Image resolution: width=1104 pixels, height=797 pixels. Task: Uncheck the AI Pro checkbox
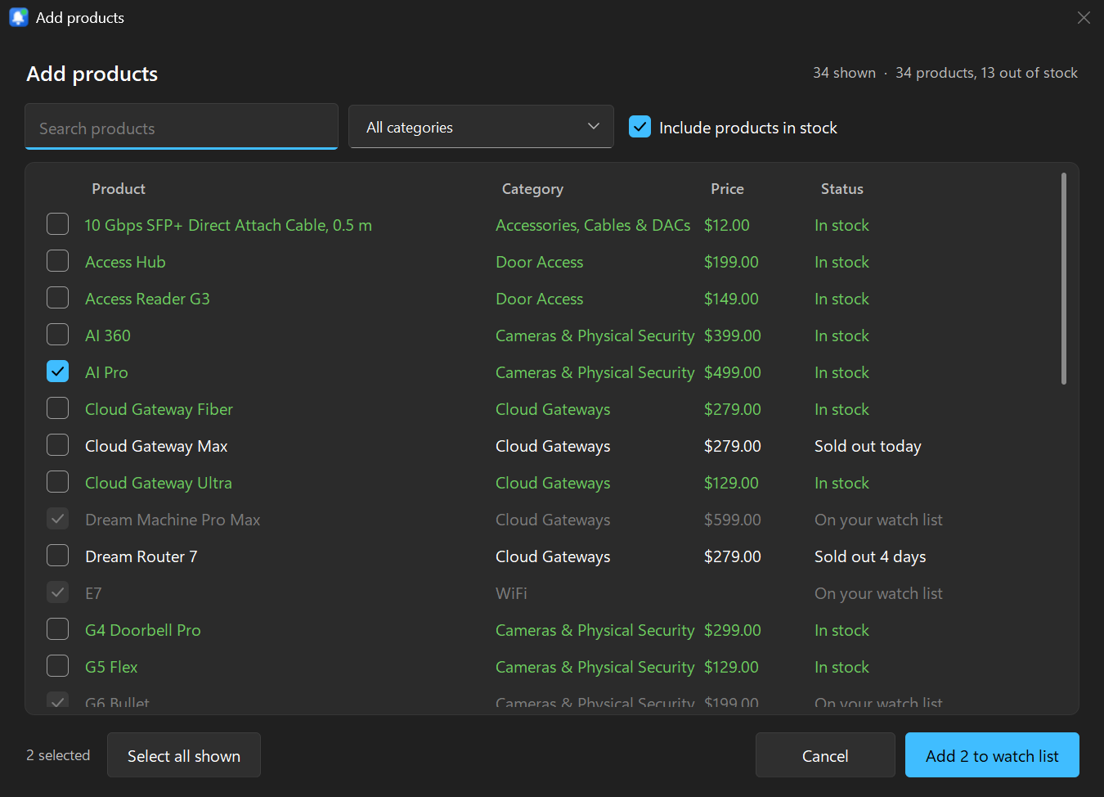tap(57, 371)
